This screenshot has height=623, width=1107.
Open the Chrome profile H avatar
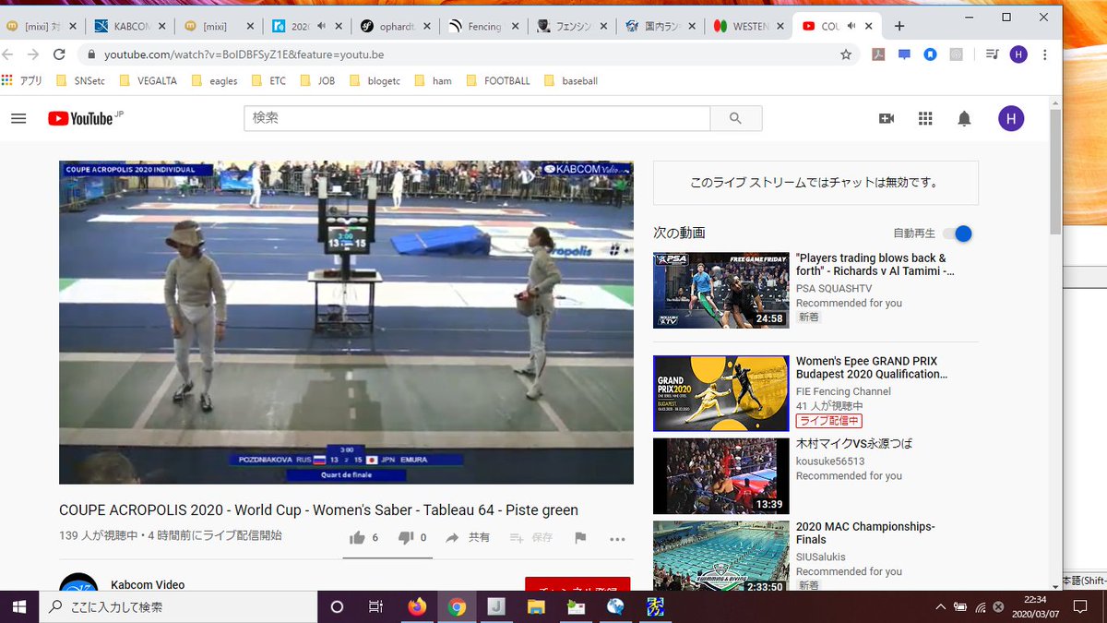click(x=1018, y=54)
